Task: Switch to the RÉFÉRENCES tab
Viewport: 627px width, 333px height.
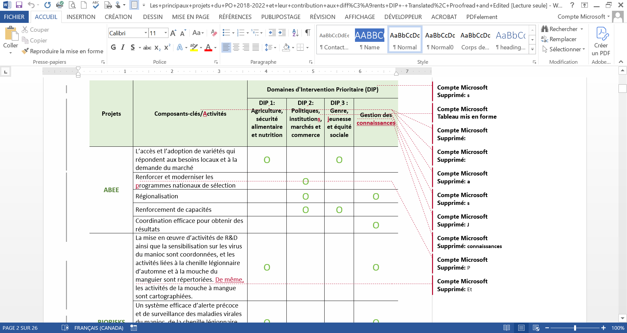Action: pos(235,17)
